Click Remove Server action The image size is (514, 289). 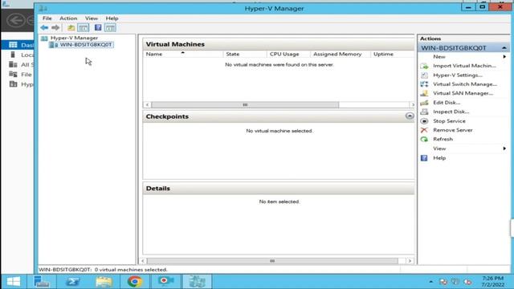click(x=453, y=130)
